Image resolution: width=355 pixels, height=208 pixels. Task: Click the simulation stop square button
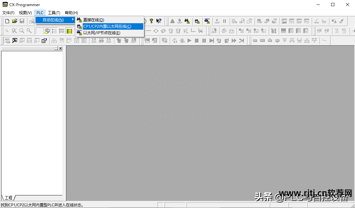197,41
